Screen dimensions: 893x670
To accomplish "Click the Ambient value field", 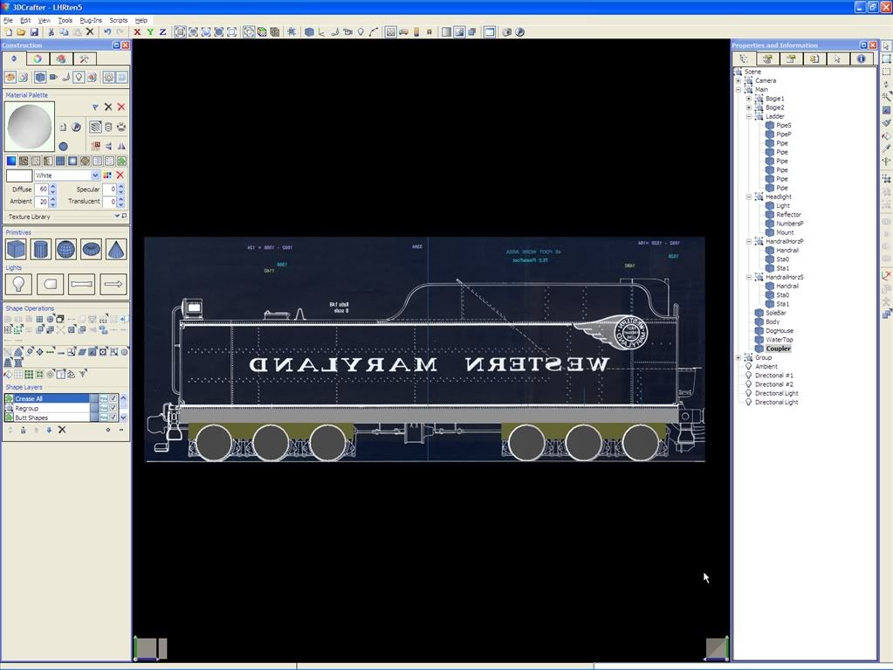I will (x=41, y=201).
